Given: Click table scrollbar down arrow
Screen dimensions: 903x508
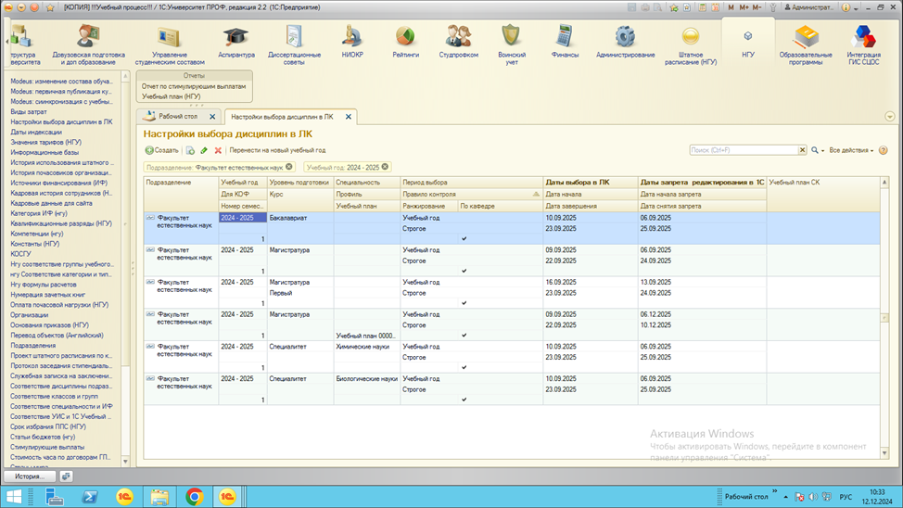Looking at the screenshot, I should point(884,453).
